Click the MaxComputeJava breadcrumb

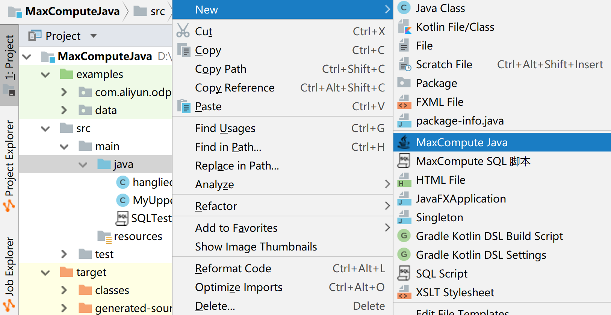[x=64, y=11]
